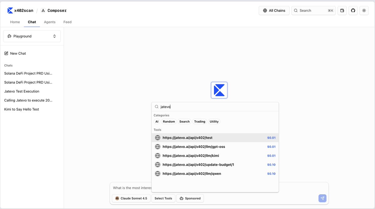The image size is (375, 209).
Task: Switch to the Agents tab
Action: pos(50,22)
